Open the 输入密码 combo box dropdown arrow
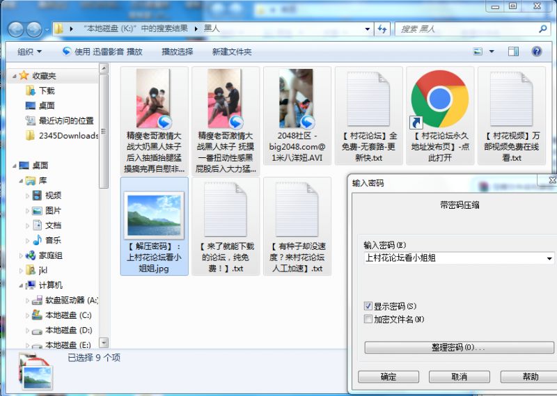Image resolution: width=557 pixels, height=396 pixels. [x=550, y=258]
